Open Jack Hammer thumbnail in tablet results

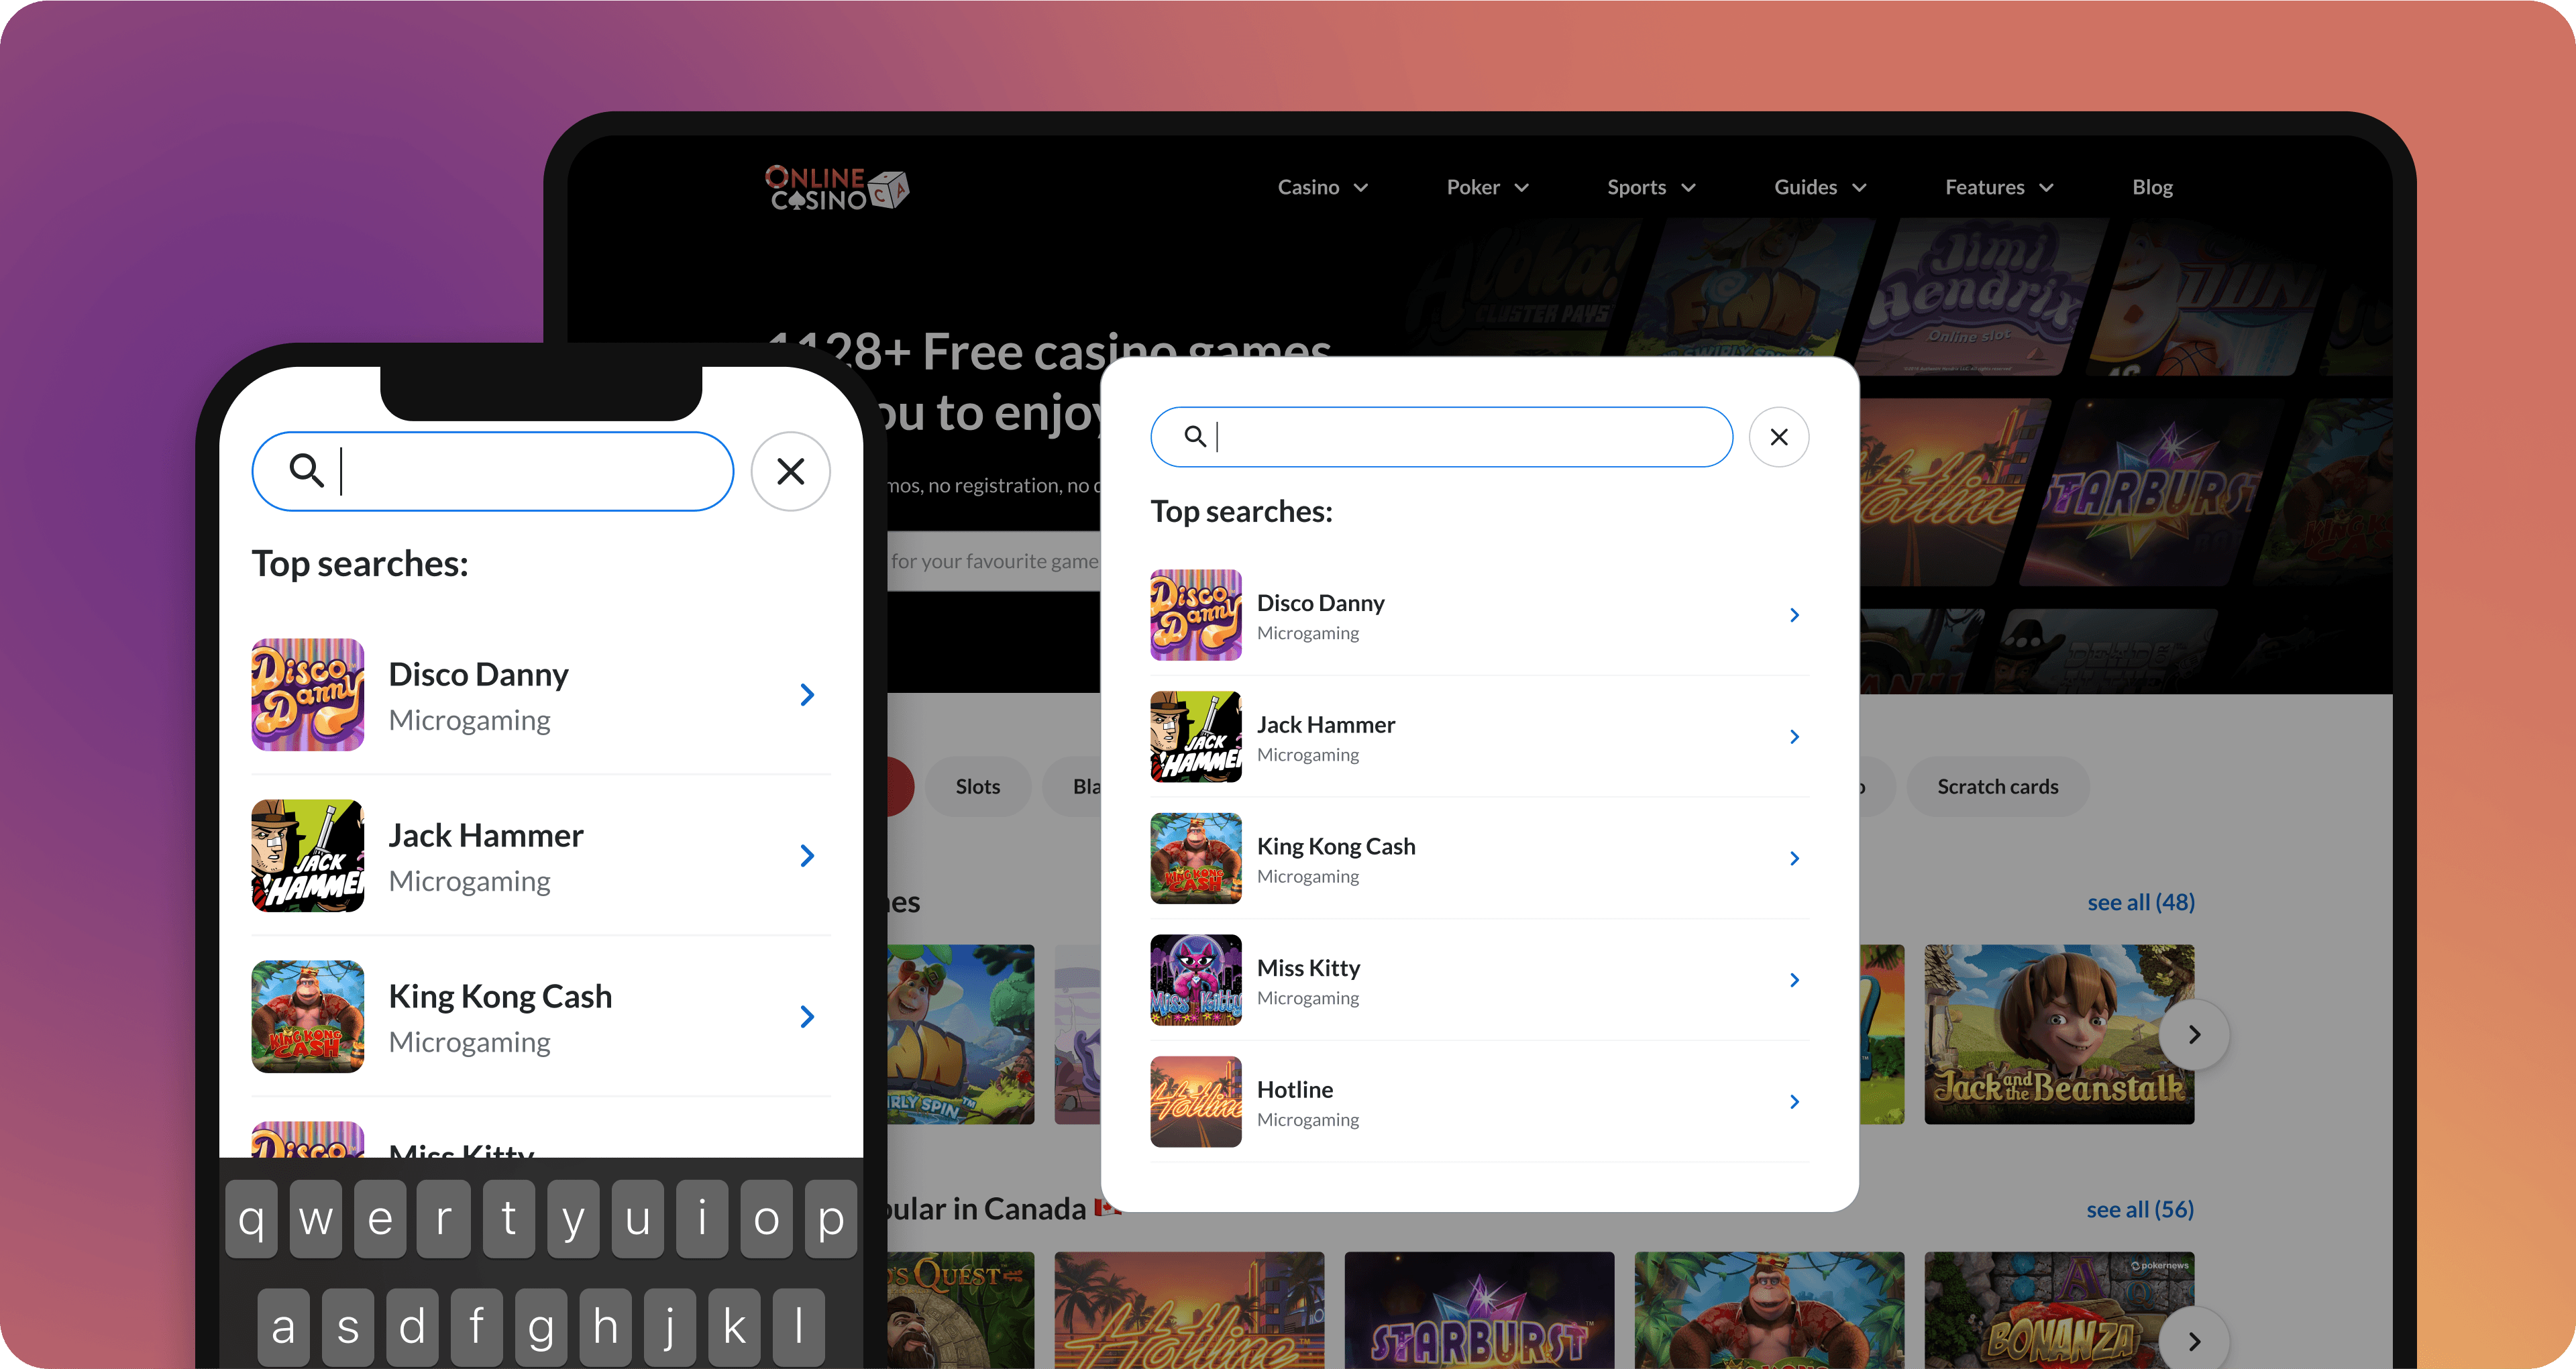pos(1196,737)
